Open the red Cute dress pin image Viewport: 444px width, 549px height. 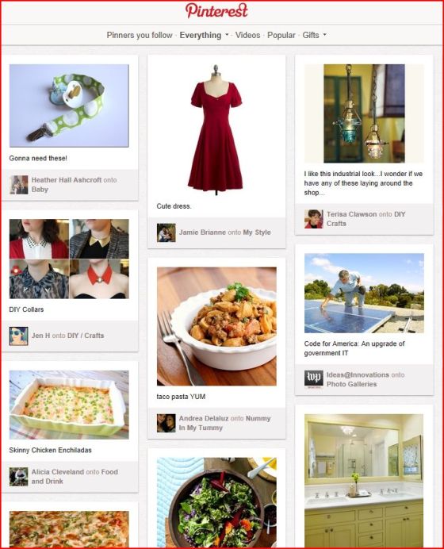pyautogui.click(x=216, y=129)
